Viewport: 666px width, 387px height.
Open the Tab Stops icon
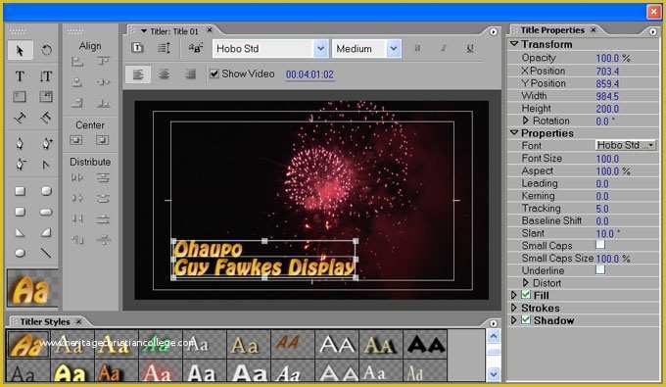(x=195, y=48)
